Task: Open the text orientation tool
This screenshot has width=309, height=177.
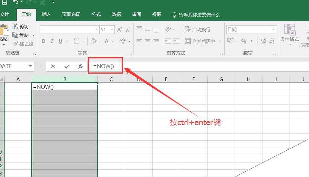Action: coord(168,29)
